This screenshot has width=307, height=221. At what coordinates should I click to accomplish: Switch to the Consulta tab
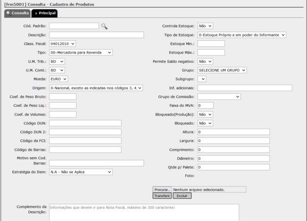pos(18,13)
